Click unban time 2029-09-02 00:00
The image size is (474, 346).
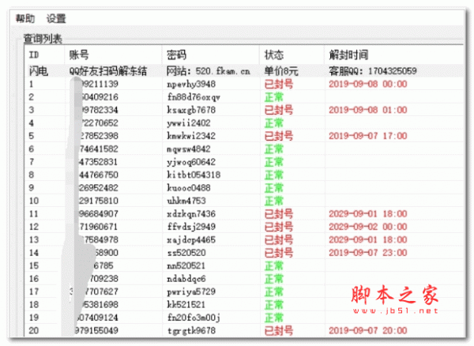[368, 227]
